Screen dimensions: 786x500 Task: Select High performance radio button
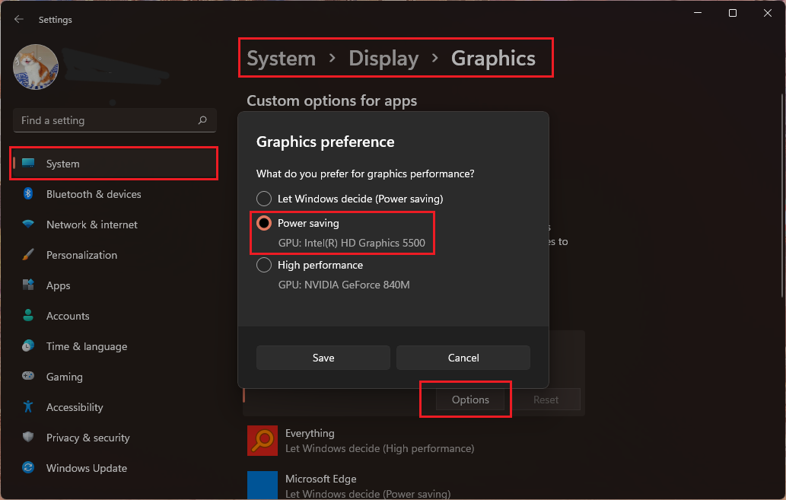[x=264, y=265]
